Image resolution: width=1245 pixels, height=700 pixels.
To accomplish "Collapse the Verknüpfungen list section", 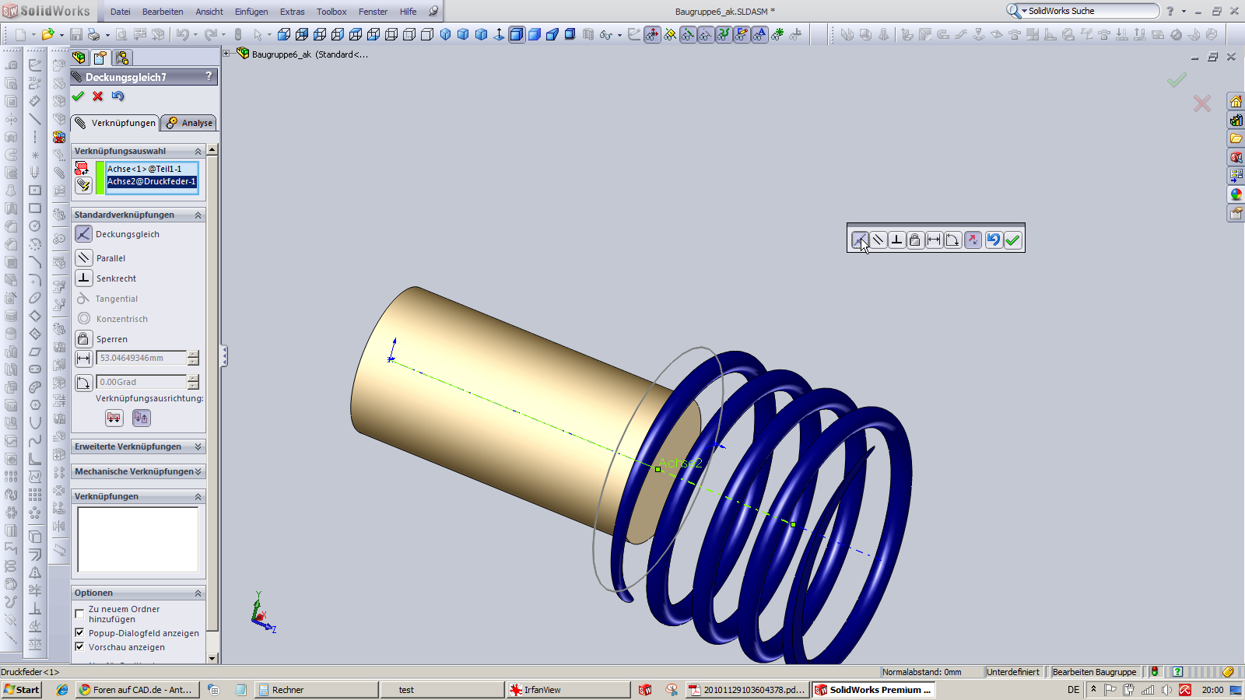I will point(198,496).
